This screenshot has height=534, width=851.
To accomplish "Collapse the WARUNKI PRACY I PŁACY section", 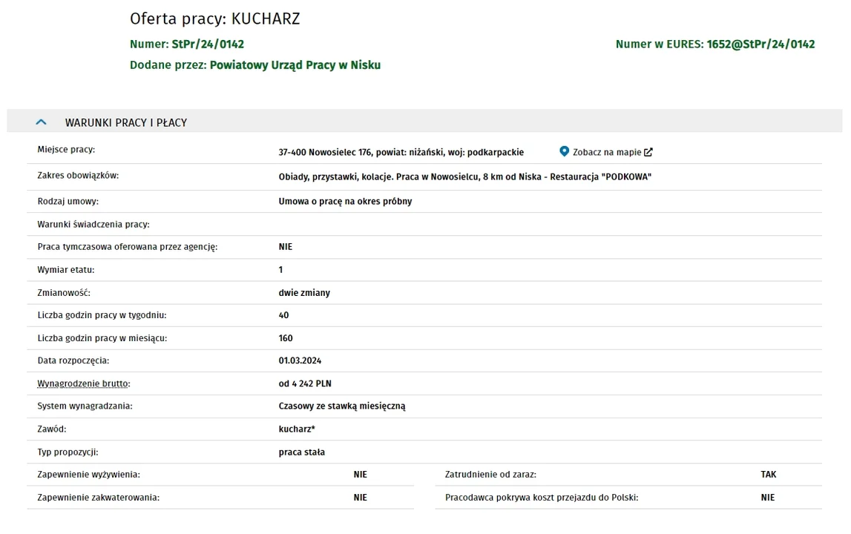I will click(x=42, y=122).
